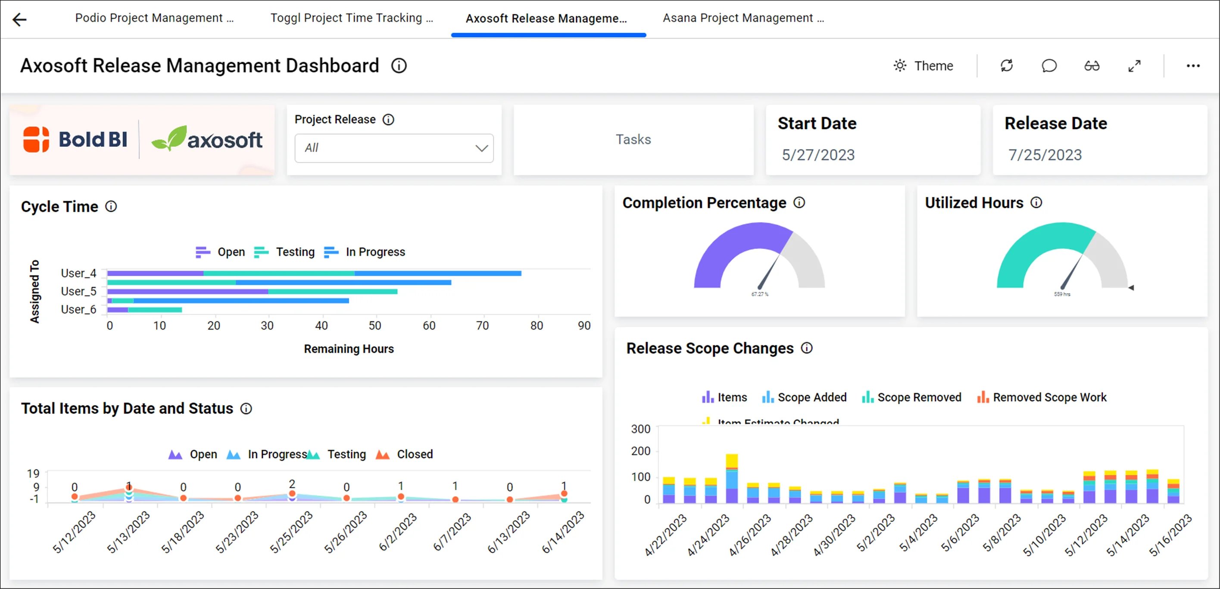Viewport: 1220px width, 589px height.
Task: Click the info icon on Release Scope Changes
Action: point(807,349)
